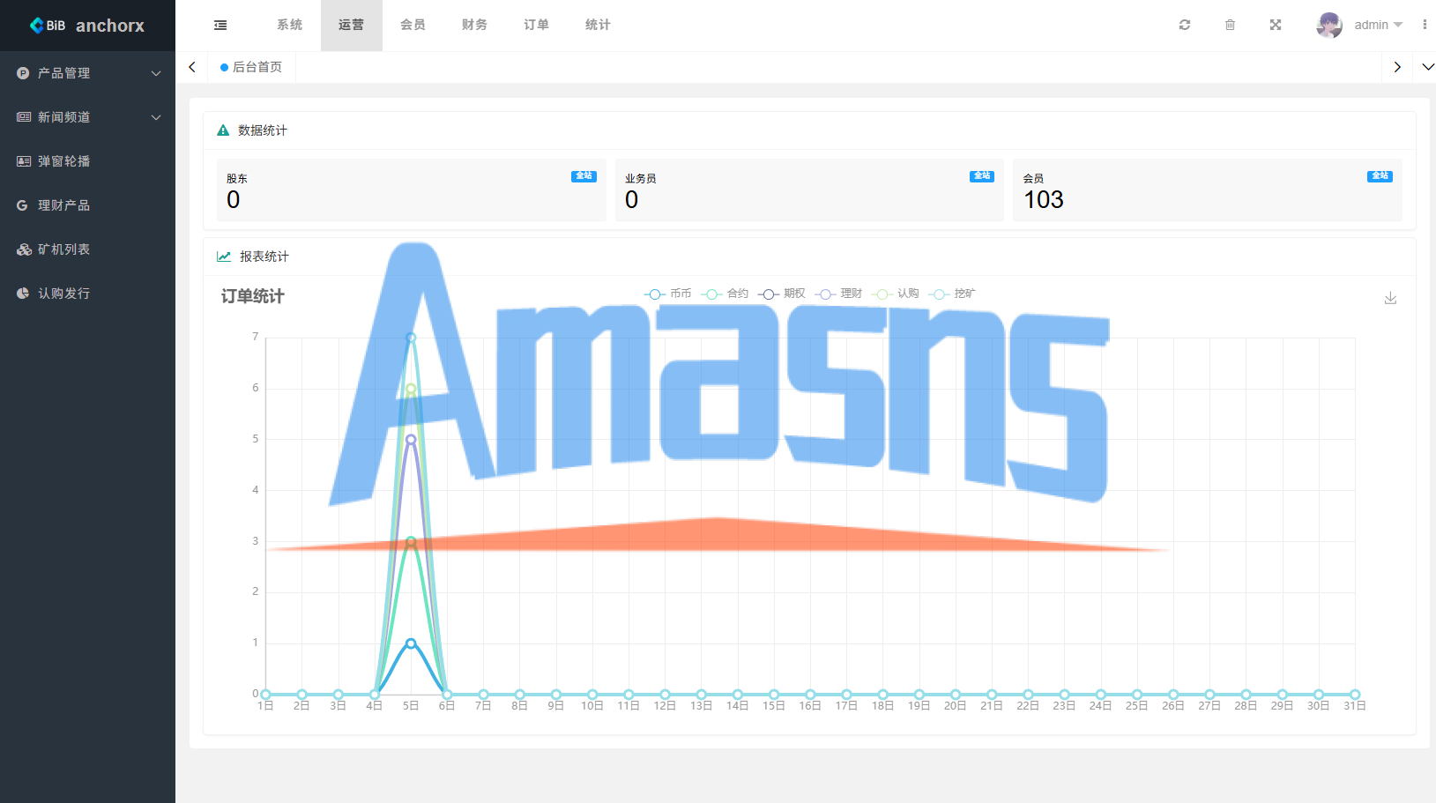Click the 全站 badge on 会员 card

coord(1380,176)
